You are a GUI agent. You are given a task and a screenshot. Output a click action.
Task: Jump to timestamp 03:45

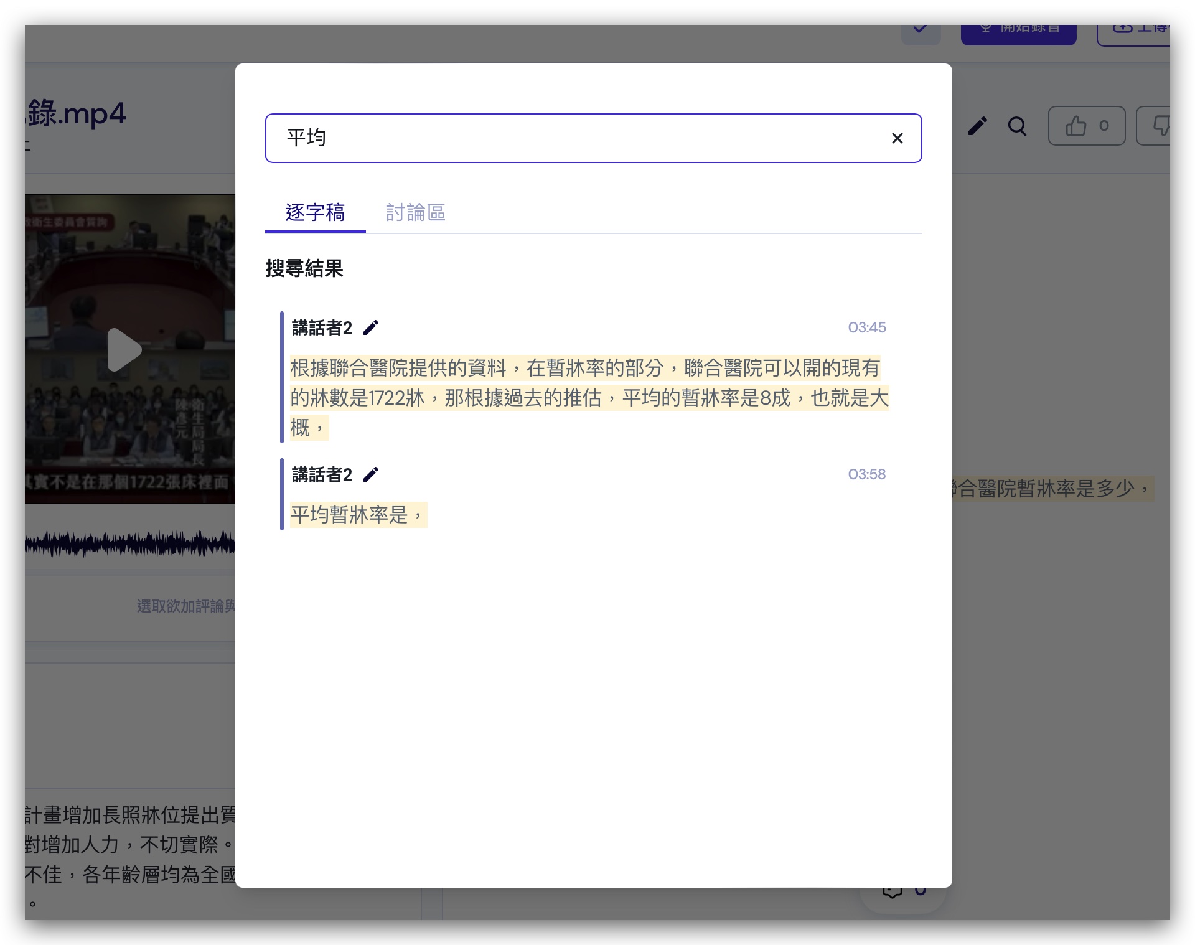point(866,327)
